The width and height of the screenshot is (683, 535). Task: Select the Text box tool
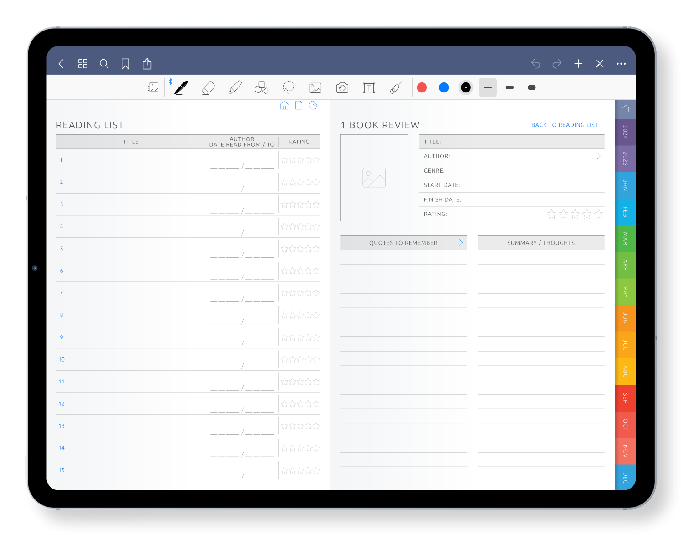(x=369, y=87)
